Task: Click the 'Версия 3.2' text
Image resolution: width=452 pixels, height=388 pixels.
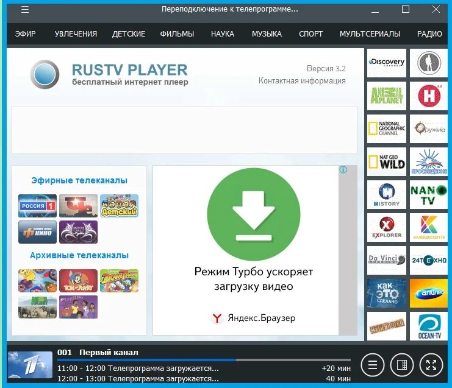Action: [x=326, y=68]
